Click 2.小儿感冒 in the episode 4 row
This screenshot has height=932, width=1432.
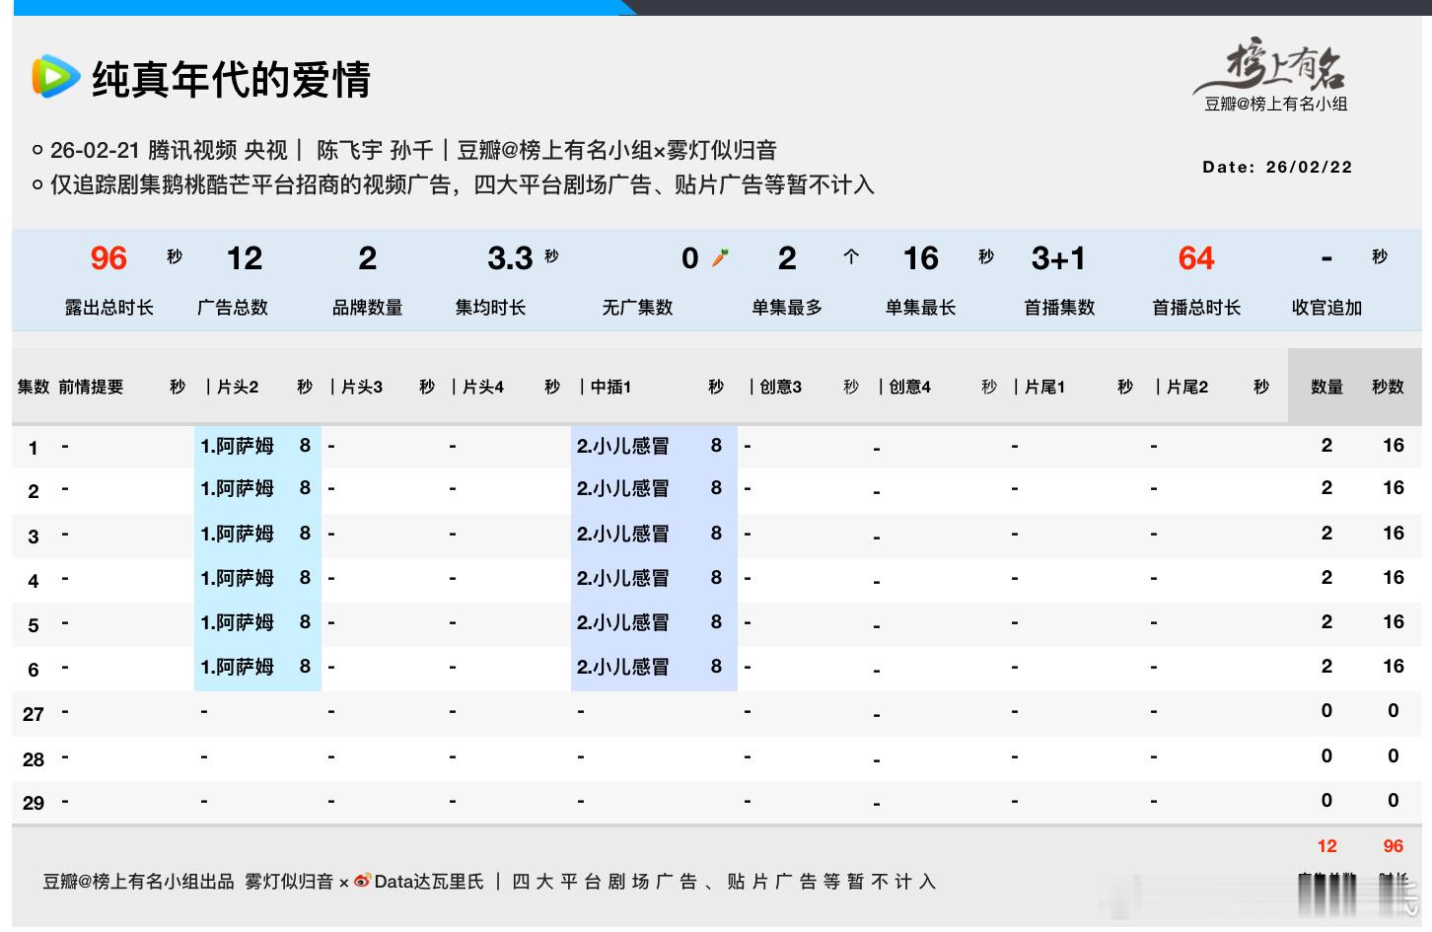click(623, 578)
